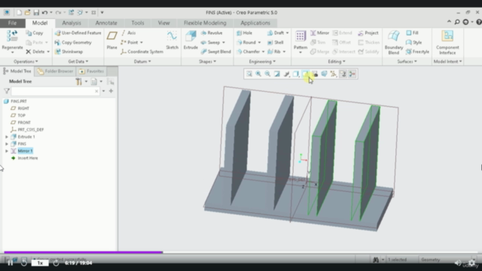Click the Regenerate icon
The width and height of the screenshot is (482, 271).
coord(12,36)
